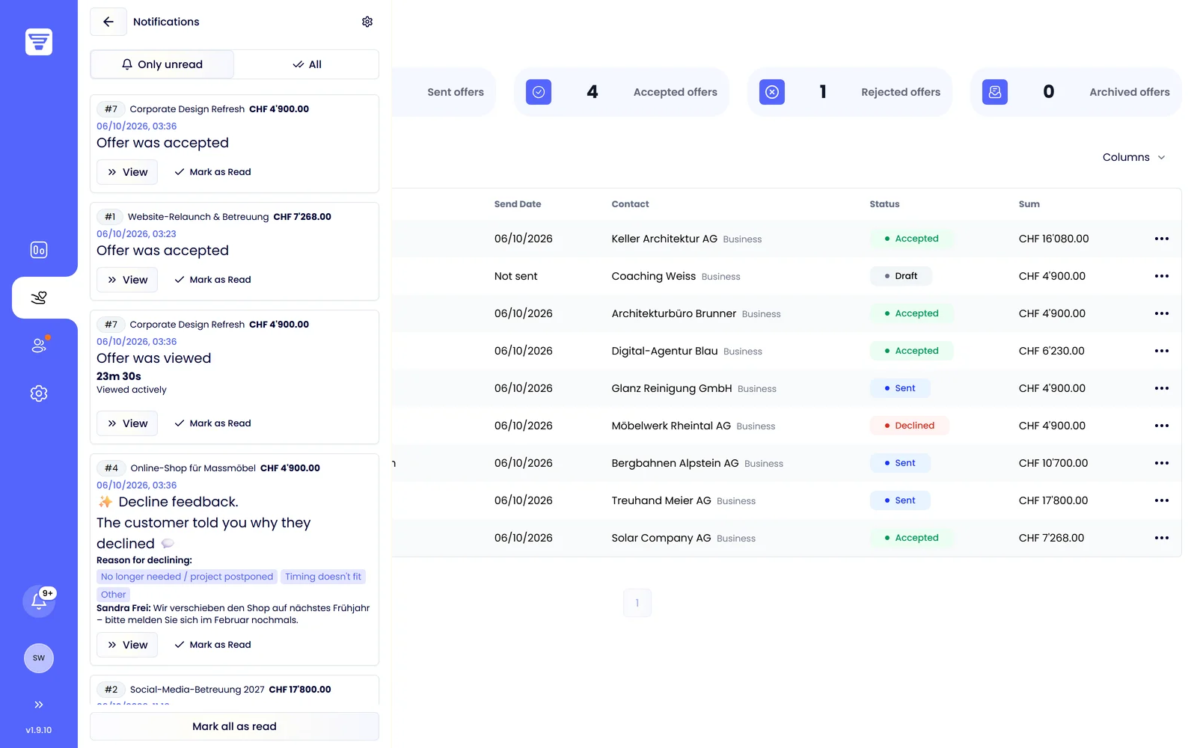Click the 'Timing doesn't fit' reason tag

point(323,577)
